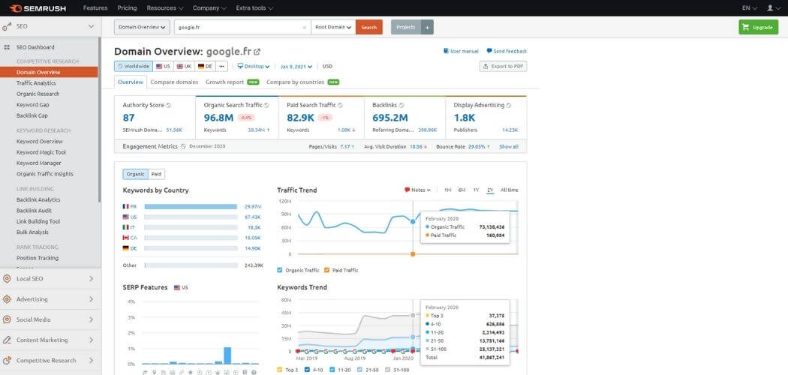Open Root Domain scope dropdown

coord(333,27)
